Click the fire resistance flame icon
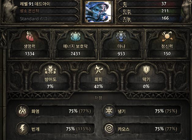 [x=22, y=111]
